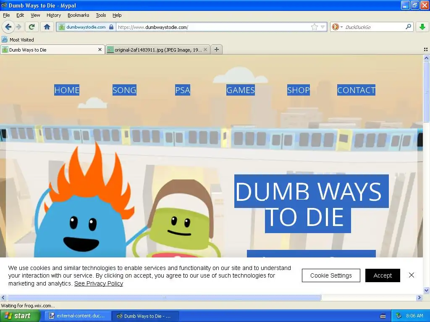This screenshot has width=430, height=322.
Task: Click the DUMB WAYS TO DIE heading
Action: click(x=311, y=204)
